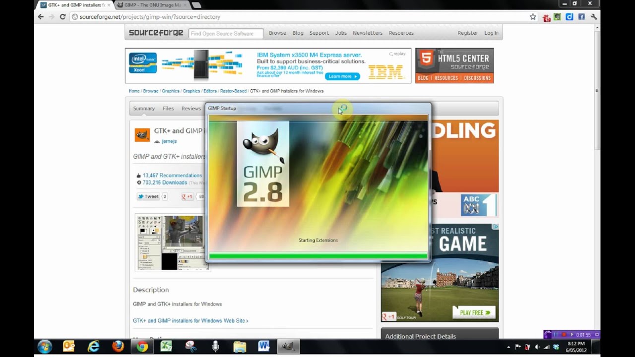The height and width of the screenshot is (357, 635).
Task: Open the Snipping Tool taskbar icon
Action: tap(190, 346)
